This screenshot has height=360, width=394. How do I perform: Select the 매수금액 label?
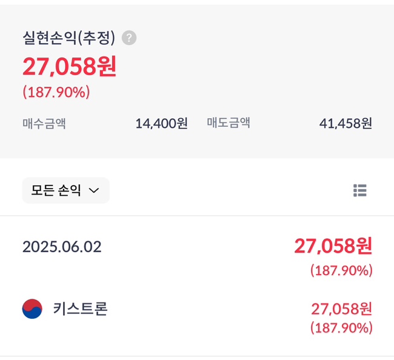pyautogui.click(x=44, y=124)
